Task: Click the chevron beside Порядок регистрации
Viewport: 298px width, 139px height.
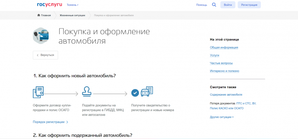Action: pyautogui.click(x=67, y=122)
